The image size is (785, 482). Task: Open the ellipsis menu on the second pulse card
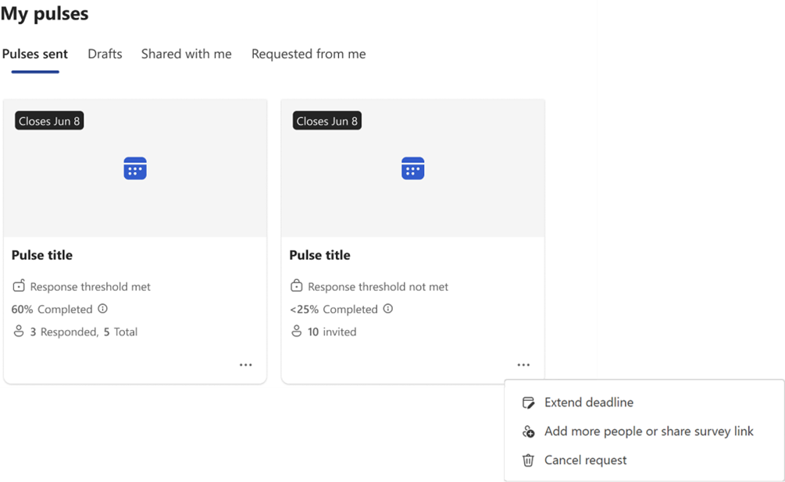(x=523, y=364)
